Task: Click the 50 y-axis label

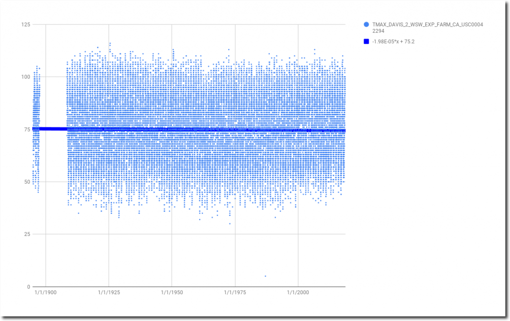Action: coord(26,182)
